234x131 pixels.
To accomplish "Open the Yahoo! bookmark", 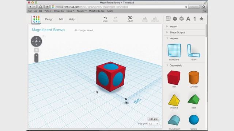I will pyautogui.click(x=48, y=11).
